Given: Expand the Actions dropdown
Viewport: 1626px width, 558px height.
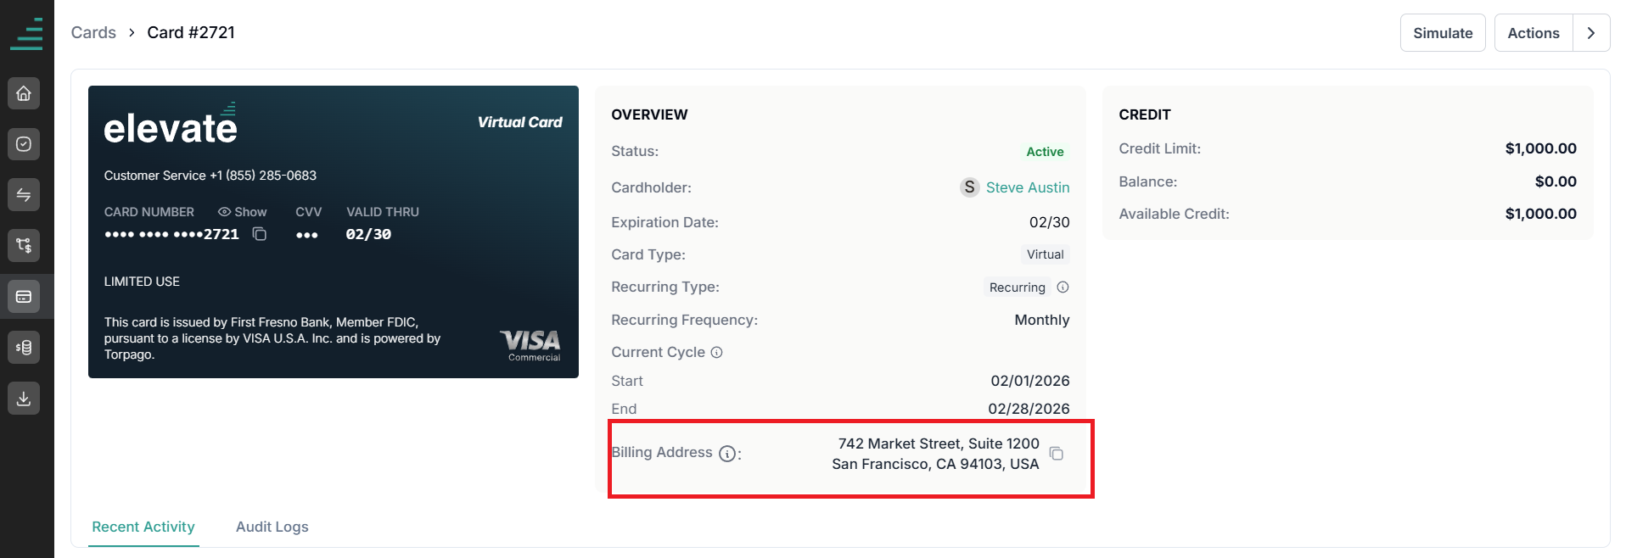Looking at the screenshot, I should [1533, 33].
